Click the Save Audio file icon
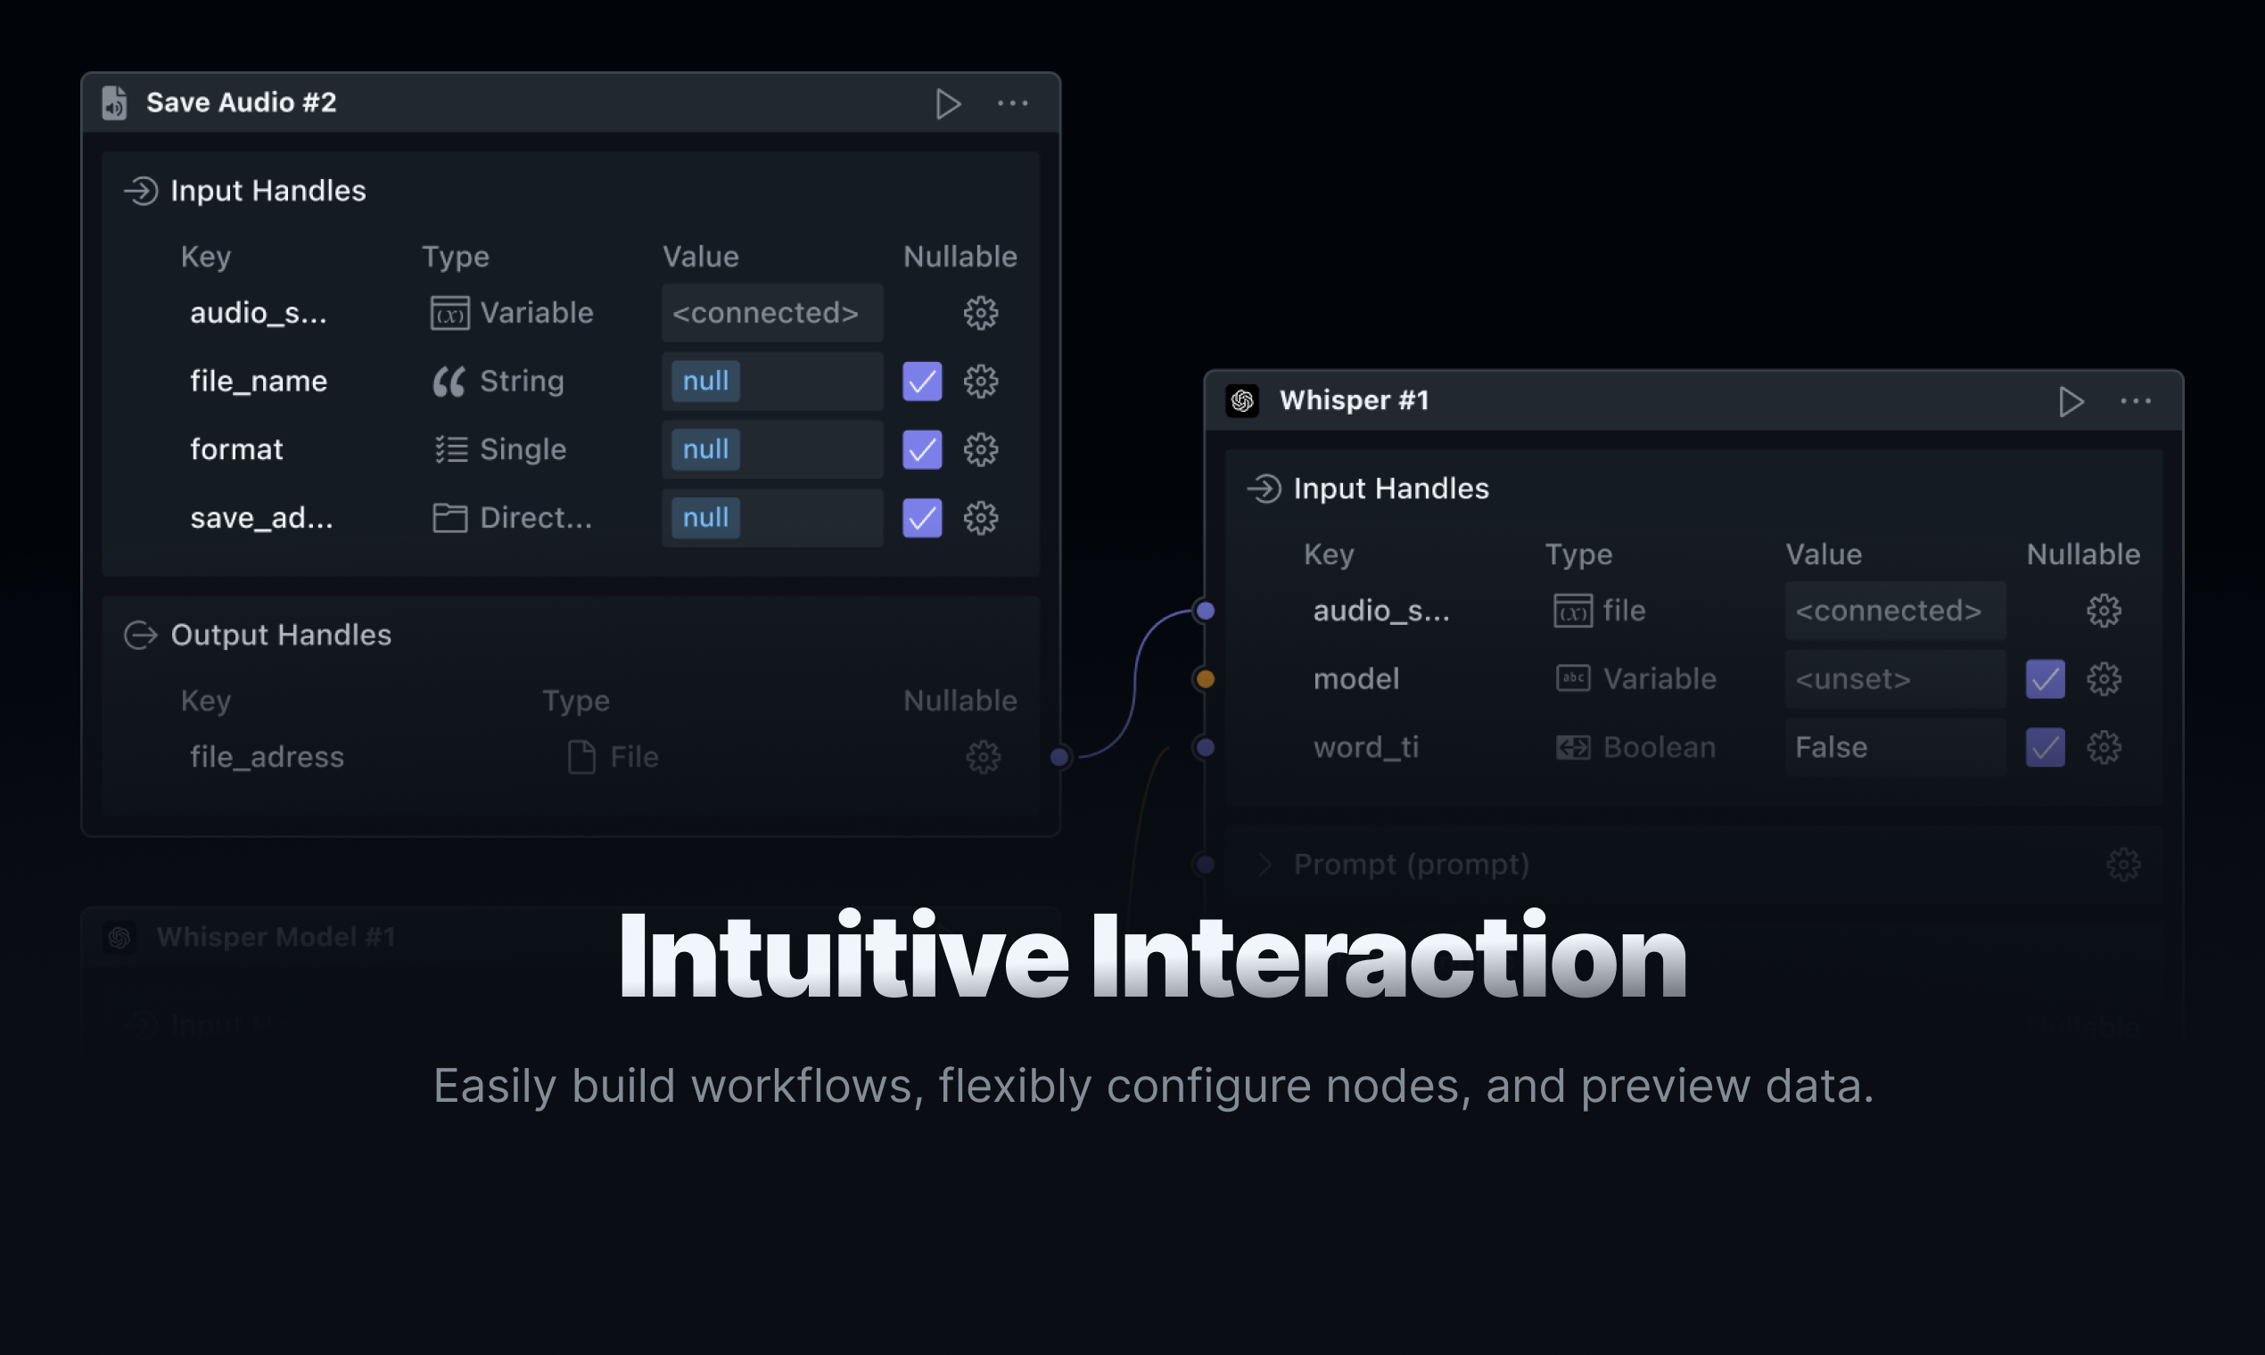Image resolution: width=2265 pixels, height=1355 pixels. pos(114,103)
